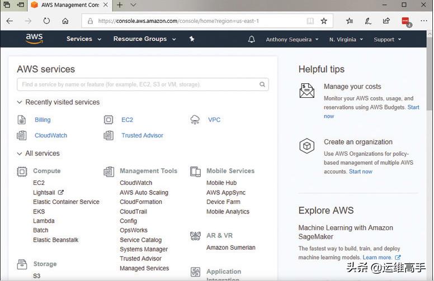Open the N. Virginia region dropdown
The height and width of the screenshot is (281, 434).
(x=346, y=40)
